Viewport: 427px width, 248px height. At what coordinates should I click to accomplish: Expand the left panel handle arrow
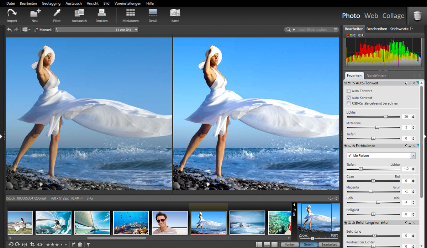coord(1,136)
